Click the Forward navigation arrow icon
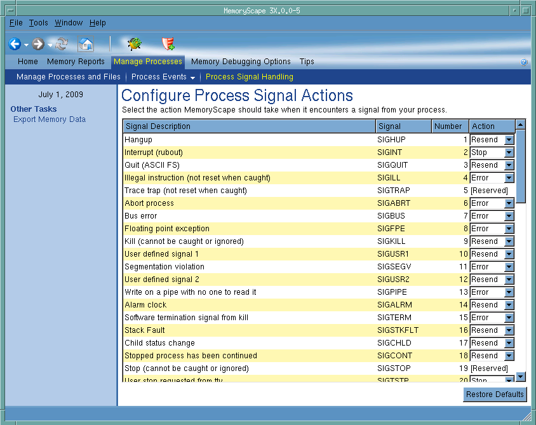Screen dimensions: 536x425 [x=38, y=44]
